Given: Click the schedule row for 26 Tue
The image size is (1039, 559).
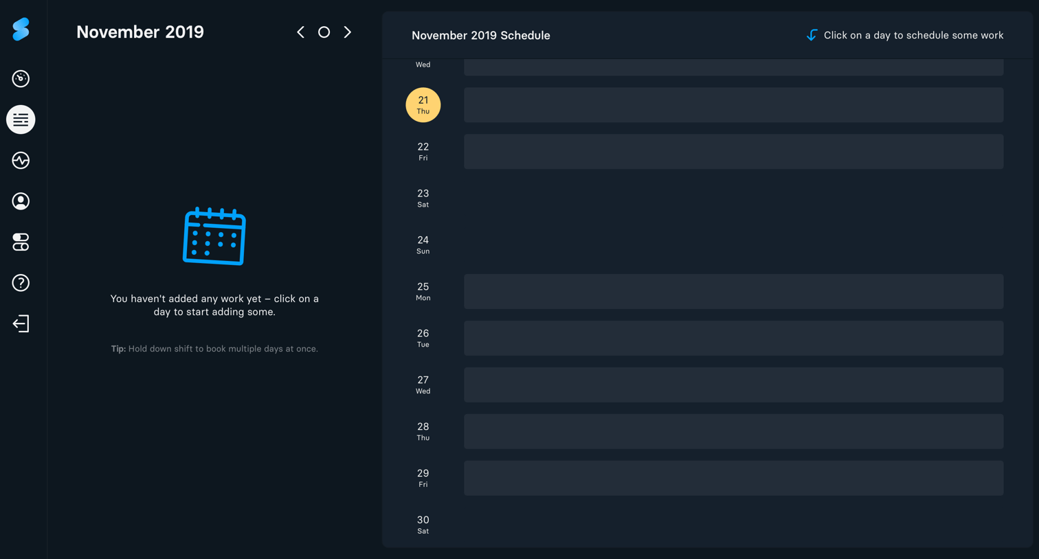Looking at the screenshot, I should [734, 339].
